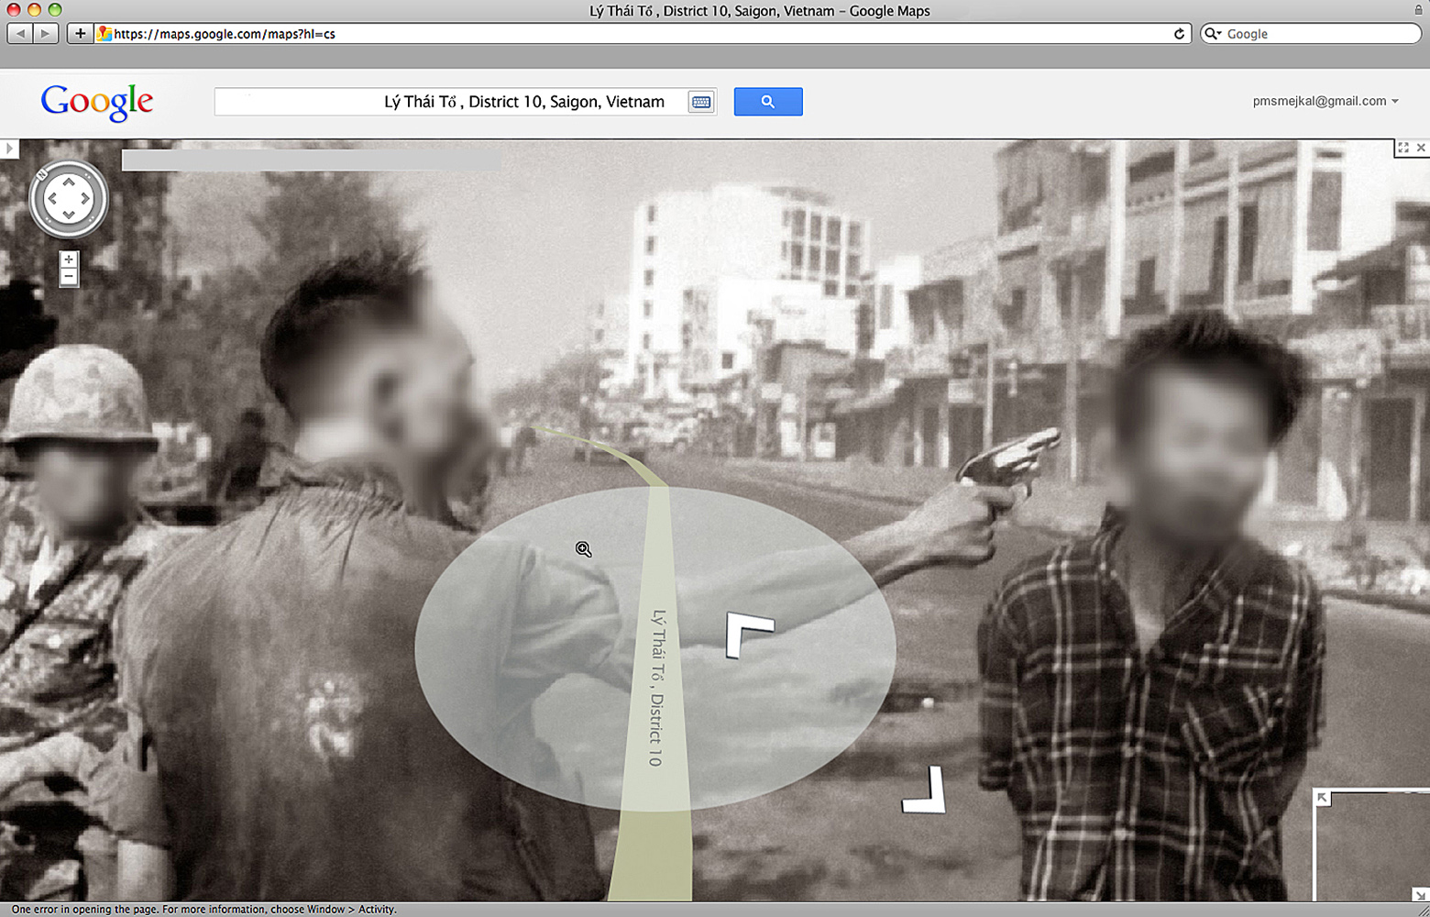Image resolution: width=1430 pixels, height=917 pixels.
Task: Expand the left side panel arrow
Action: 9,149
